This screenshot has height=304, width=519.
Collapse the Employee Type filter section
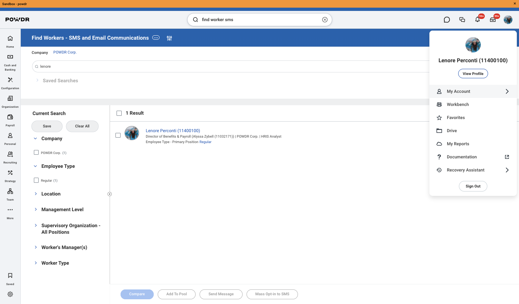click(35, 166)
